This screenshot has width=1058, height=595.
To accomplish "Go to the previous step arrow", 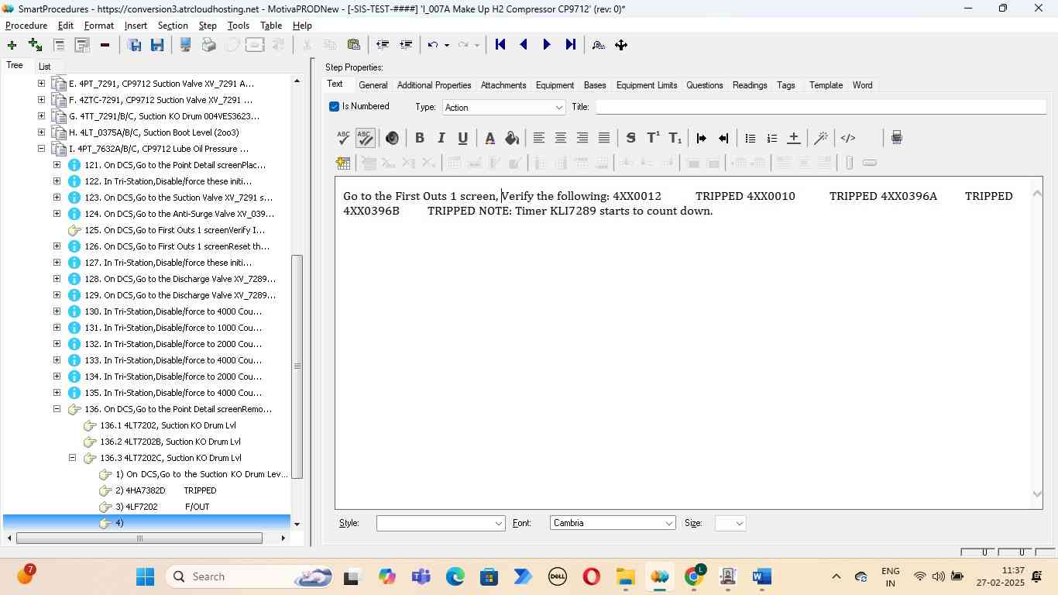I will click(524, 45).
